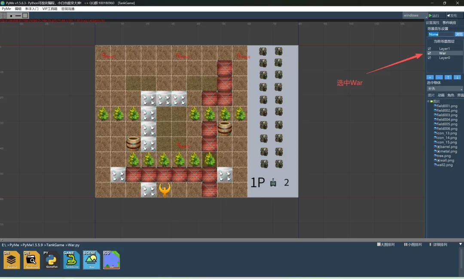Open the Resources directory file icon

click(x=32, y=260)
